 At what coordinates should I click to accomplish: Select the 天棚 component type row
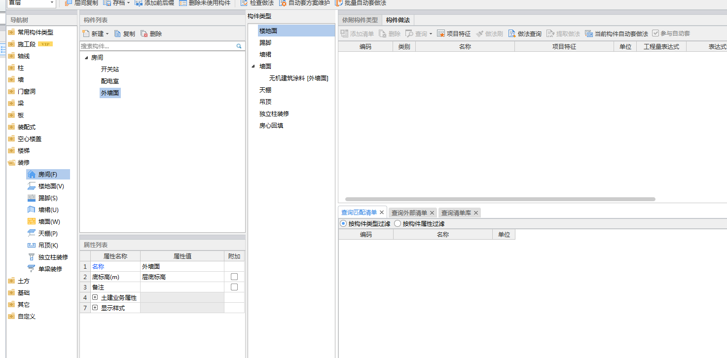coord(265,90)
